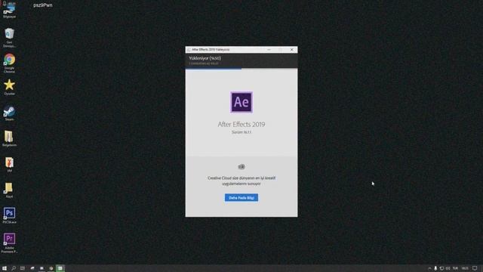Minimize the After Effects installer window
Viewport: 483px width, 272px height.
click(x=269, y=50)
